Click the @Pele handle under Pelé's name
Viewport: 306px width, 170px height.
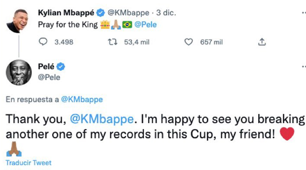49,77
